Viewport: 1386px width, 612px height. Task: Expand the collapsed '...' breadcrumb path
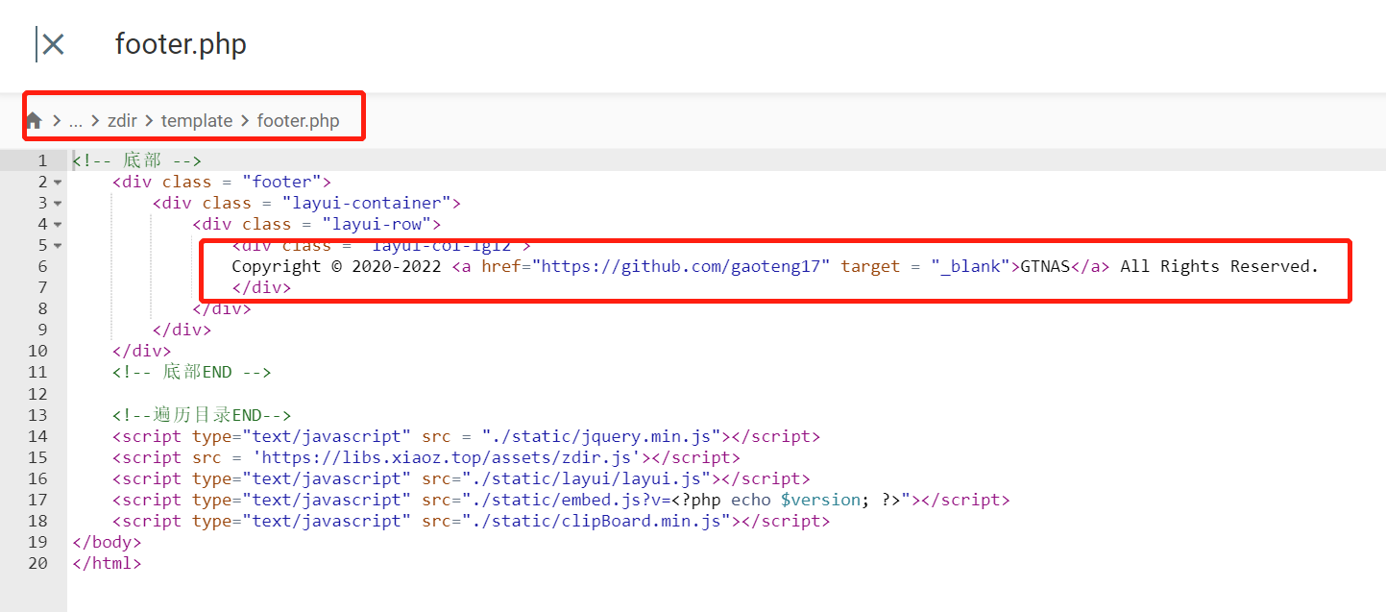(76, 121)
